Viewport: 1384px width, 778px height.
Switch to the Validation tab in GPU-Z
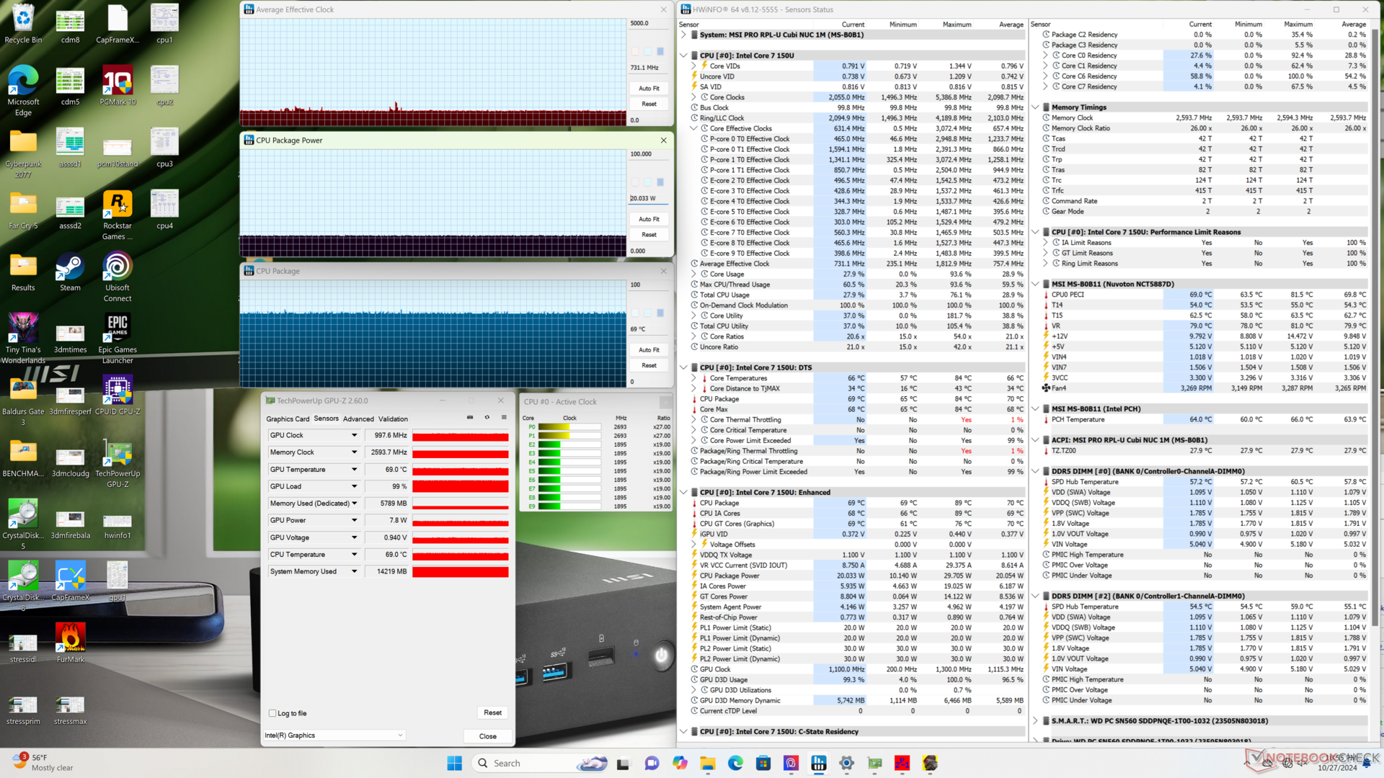(393, 419)
